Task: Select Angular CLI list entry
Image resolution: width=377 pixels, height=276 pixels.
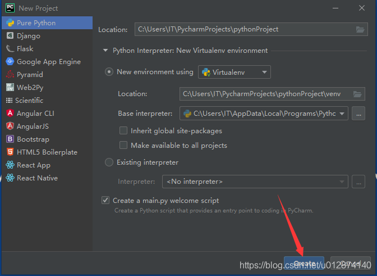Action: (x=47, y=113)
